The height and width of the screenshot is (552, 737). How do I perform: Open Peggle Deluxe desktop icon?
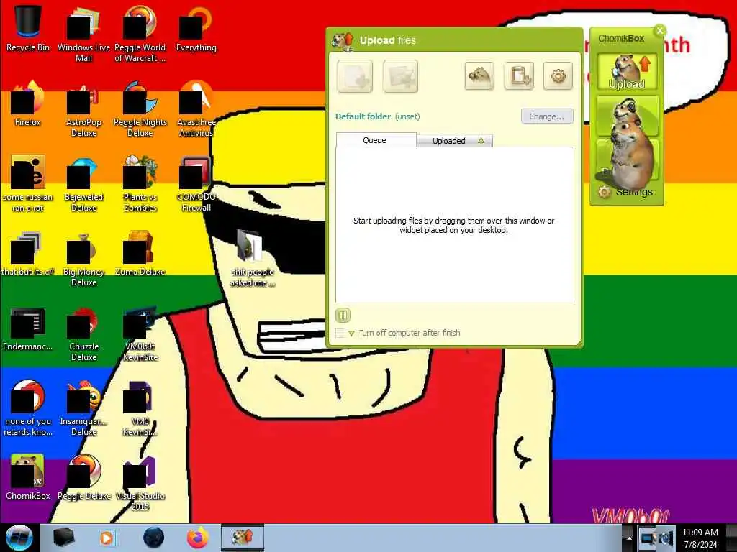[83, 477]
